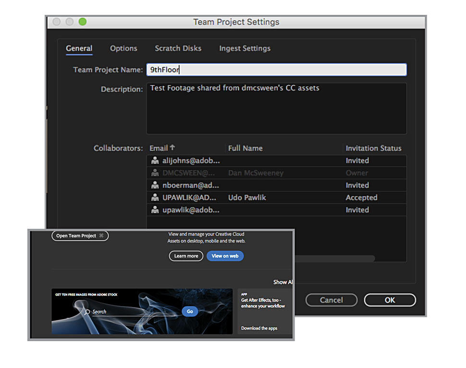Click the Show All link
The image size is (466, 368).
click(283, 282)
